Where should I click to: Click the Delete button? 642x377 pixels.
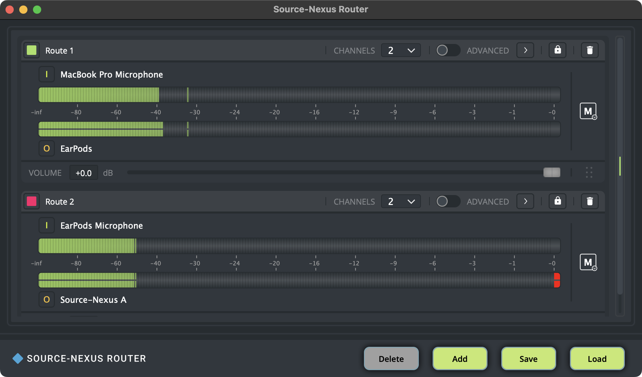(391, 358)
